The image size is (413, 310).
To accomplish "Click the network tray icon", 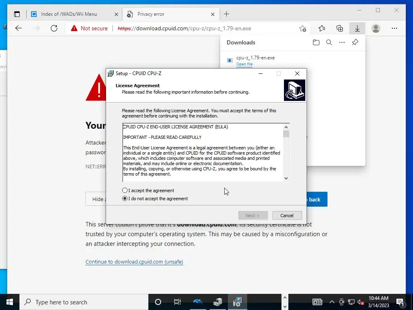I will click(351, 302).
